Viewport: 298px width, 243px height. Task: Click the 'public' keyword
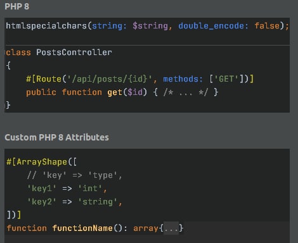click(x=41, y=92)
